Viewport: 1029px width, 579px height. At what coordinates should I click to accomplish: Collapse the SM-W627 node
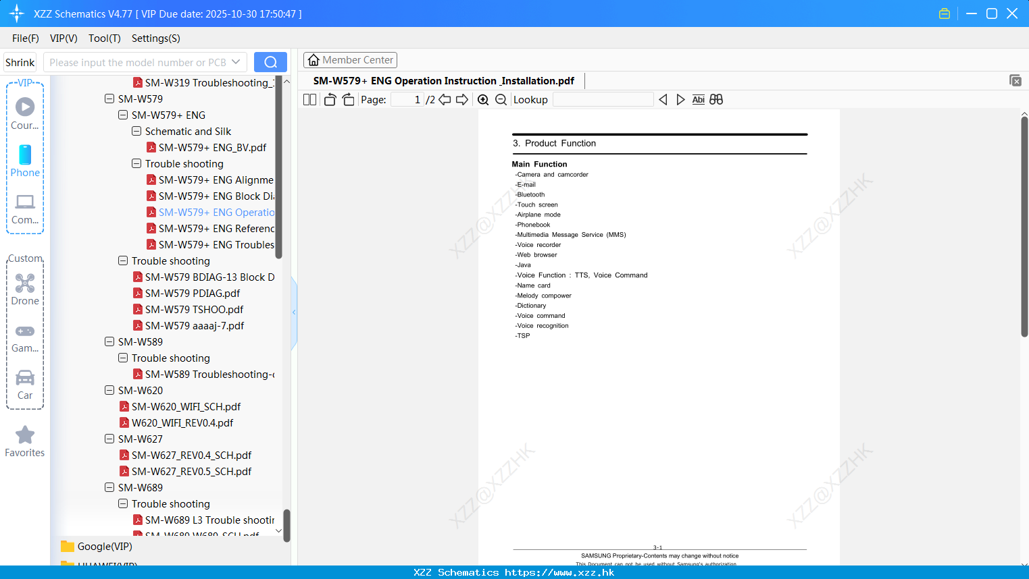coord(109,439)
